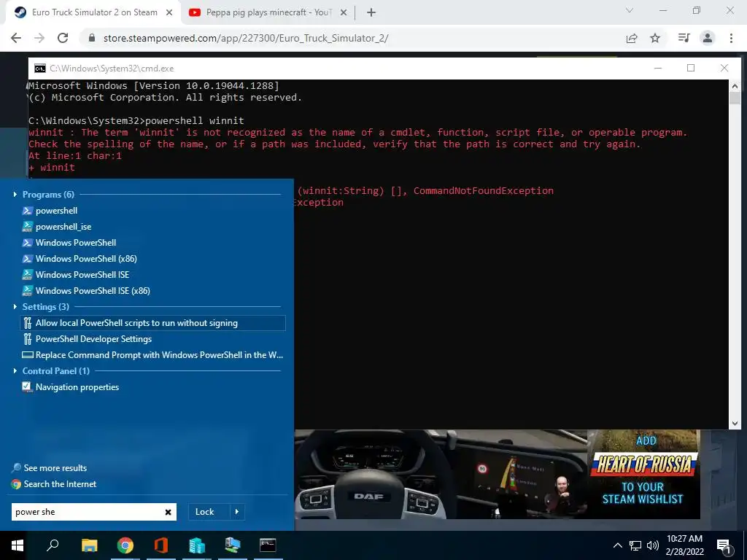
Task: Click the network computers taskbar icon
Action: tap(233, 545)
